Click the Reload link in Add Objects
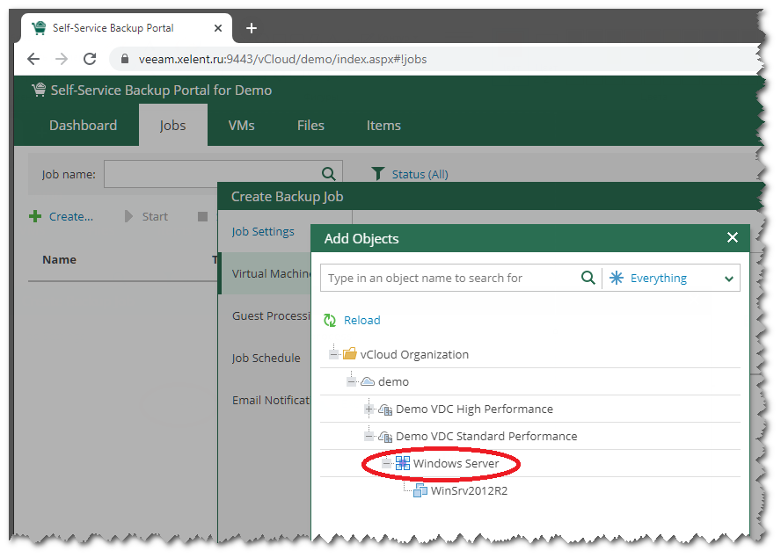The image size is (781, 558). click(362, 320)
